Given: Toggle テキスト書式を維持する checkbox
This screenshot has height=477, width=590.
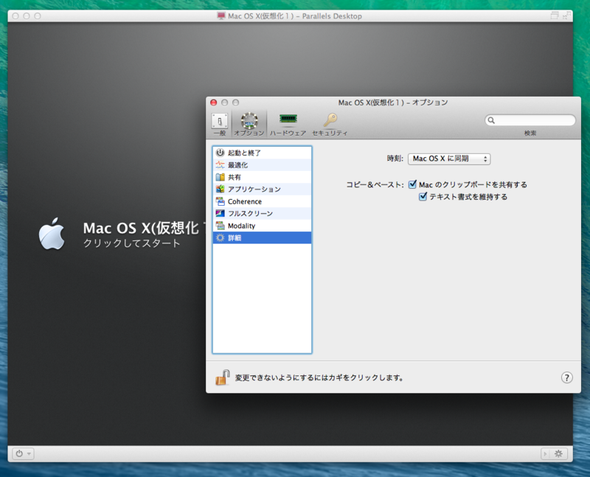Looking at the screenshot, I should 423,196.
